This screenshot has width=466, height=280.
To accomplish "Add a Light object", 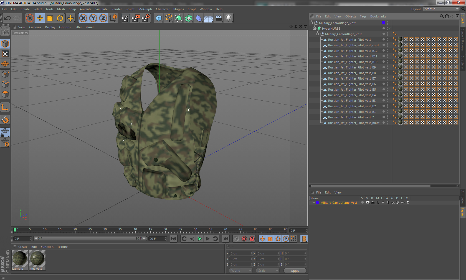I will [229, 18].
